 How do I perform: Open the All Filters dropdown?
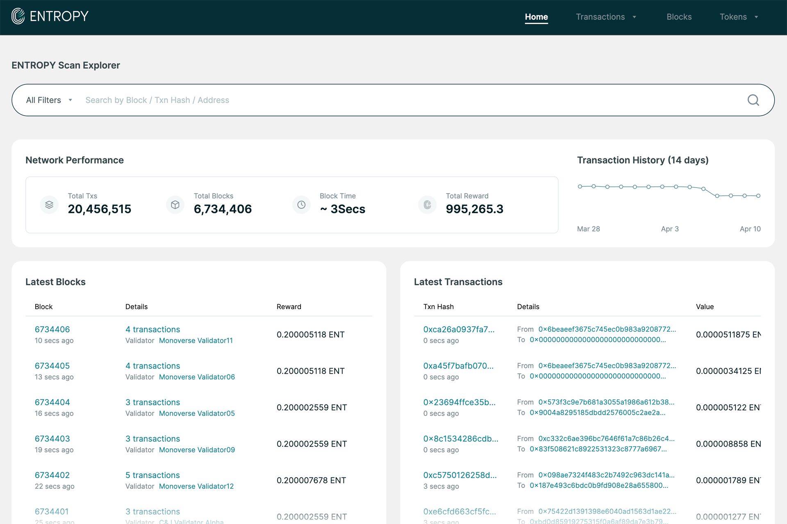coord(49,100)
